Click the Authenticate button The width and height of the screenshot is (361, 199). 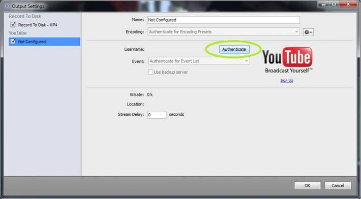pos(234,49)
